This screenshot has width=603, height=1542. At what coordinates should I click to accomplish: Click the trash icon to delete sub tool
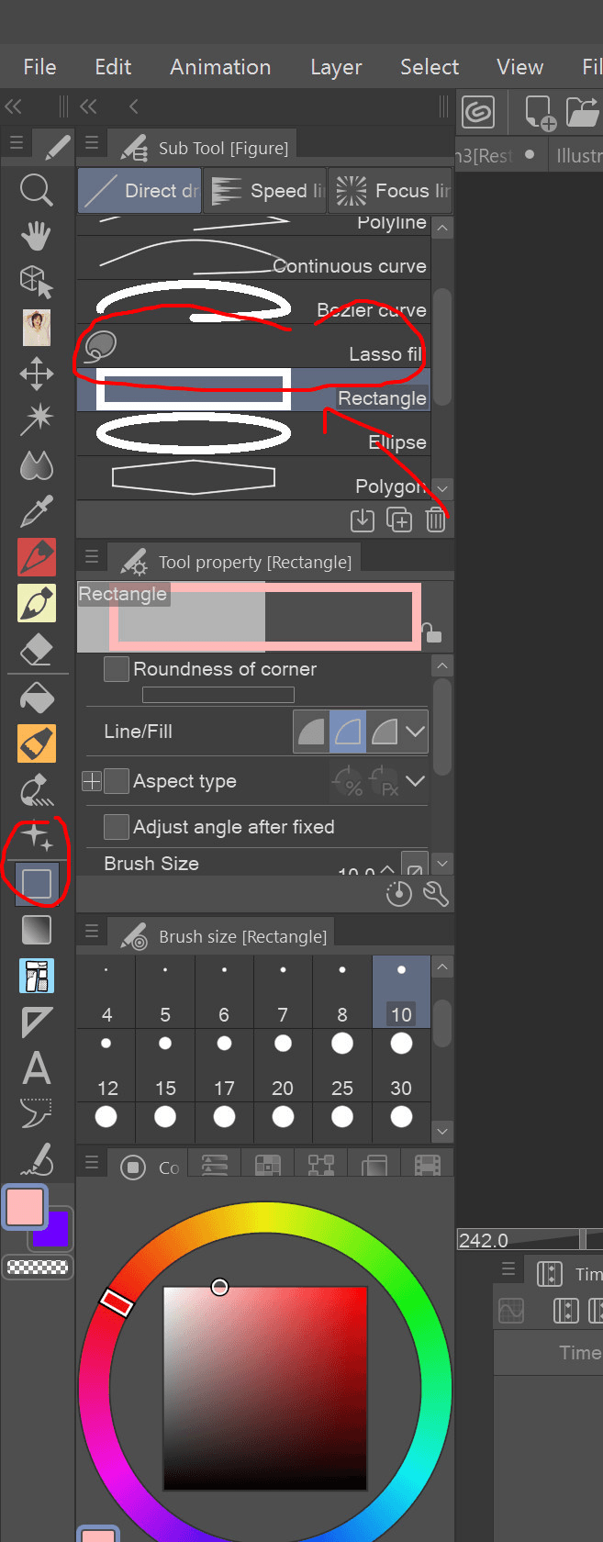[x=435, y=520]
